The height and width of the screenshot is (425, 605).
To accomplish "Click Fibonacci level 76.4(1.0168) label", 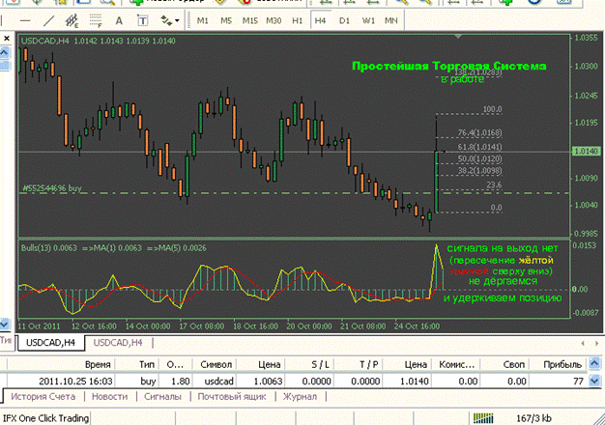I will coord(479,132).
